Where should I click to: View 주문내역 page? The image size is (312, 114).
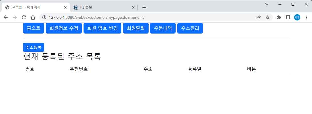coord(163,28)
